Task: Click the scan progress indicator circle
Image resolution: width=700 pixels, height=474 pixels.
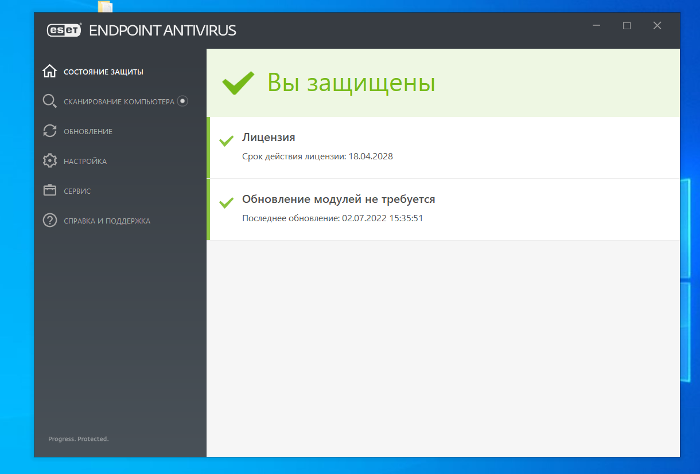Action: click(x=182, y=101)
